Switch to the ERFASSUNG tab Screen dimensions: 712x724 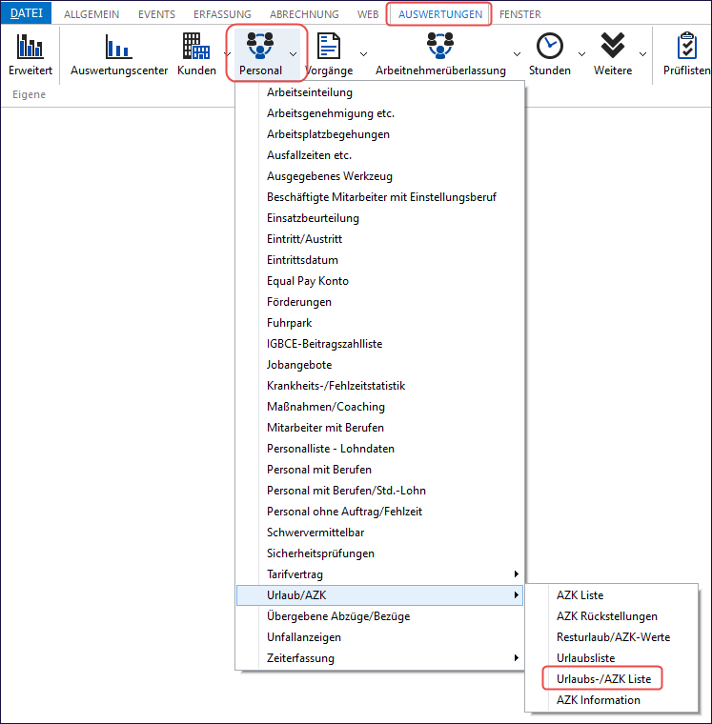pyautogui.click(x=222, y=14)
